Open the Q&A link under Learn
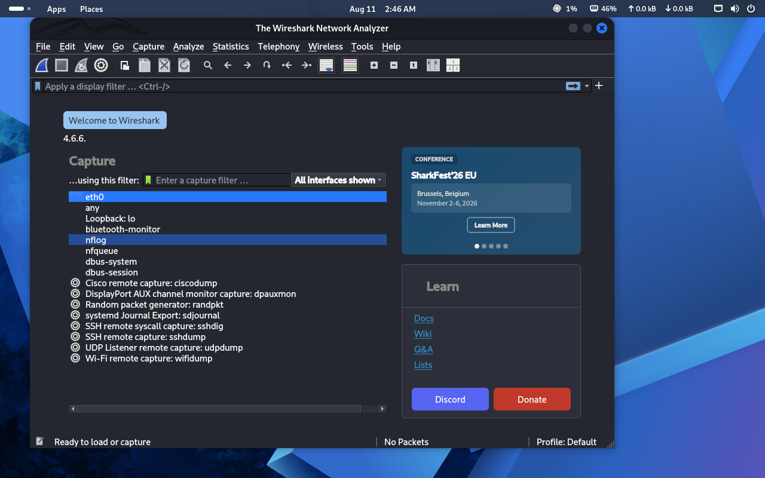This screenshot has height=478, width=765. coord(423,350)
